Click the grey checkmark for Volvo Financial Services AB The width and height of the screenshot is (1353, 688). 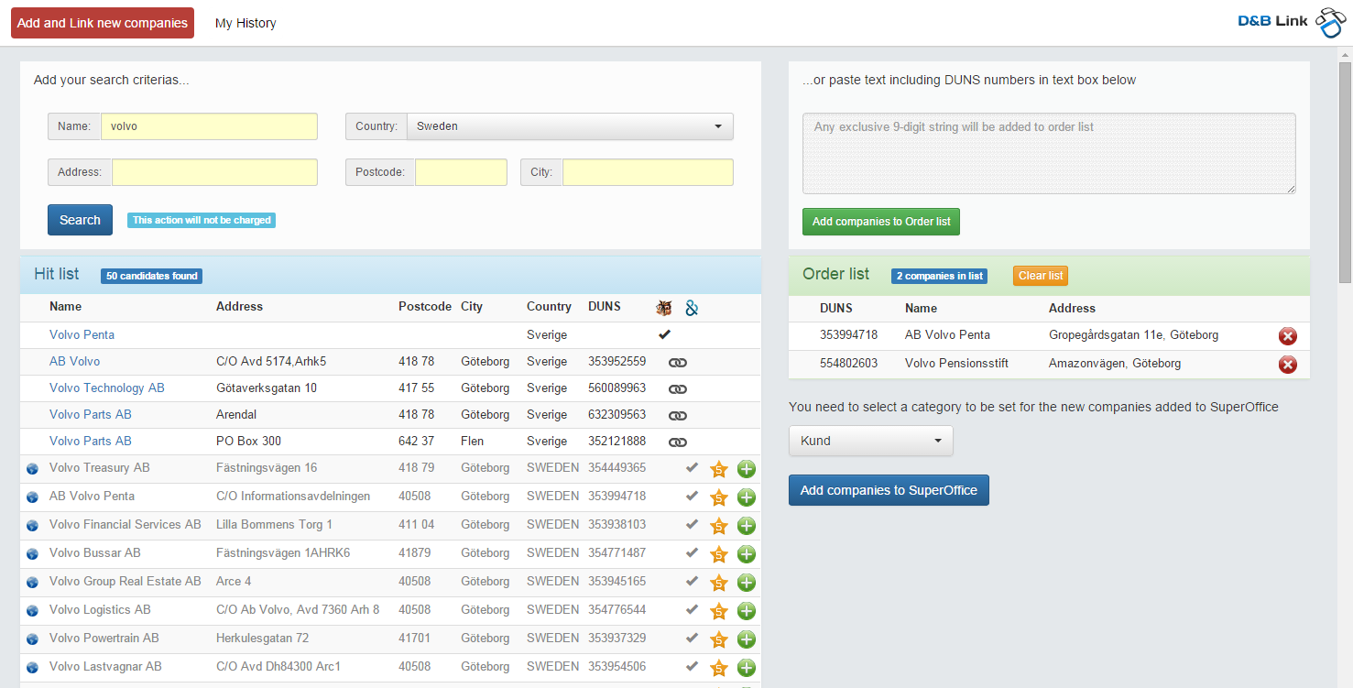[x=692, y=524]
